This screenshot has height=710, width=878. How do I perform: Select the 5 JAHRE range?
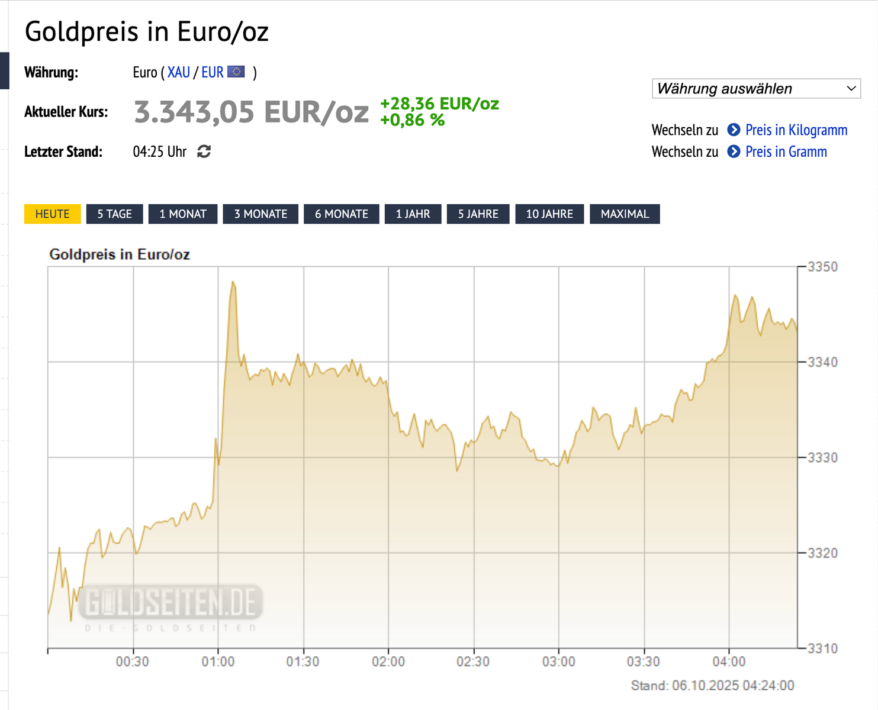coord(478,214)
